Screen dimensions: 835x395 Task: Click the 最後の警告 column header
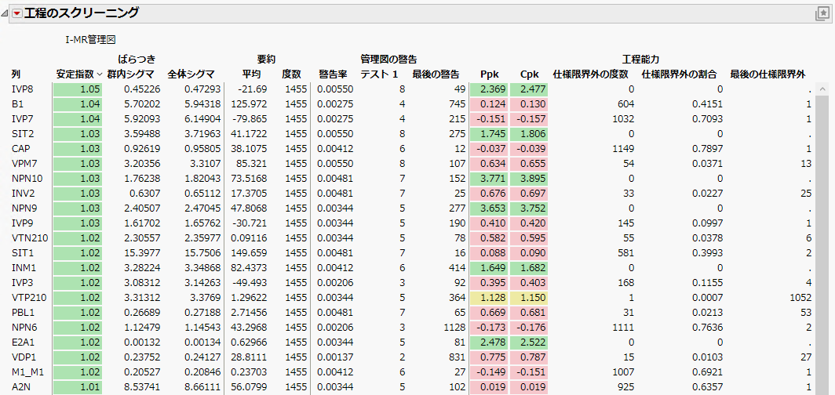click(436, 74)
